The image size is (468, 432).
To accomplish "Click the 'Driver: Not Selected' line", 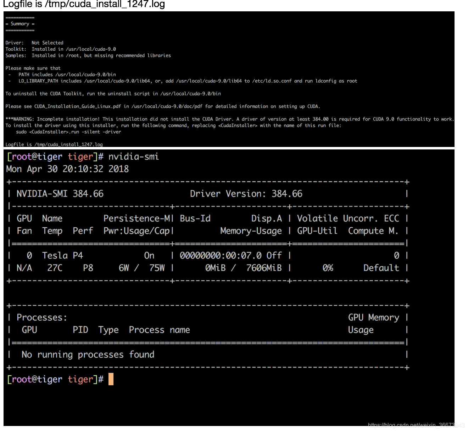I will (34, 43).
